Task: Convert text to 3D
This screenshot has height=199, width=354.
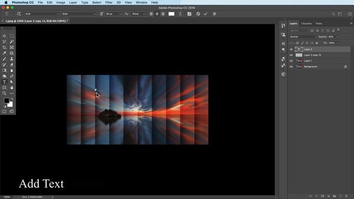Action: [215, 14]
